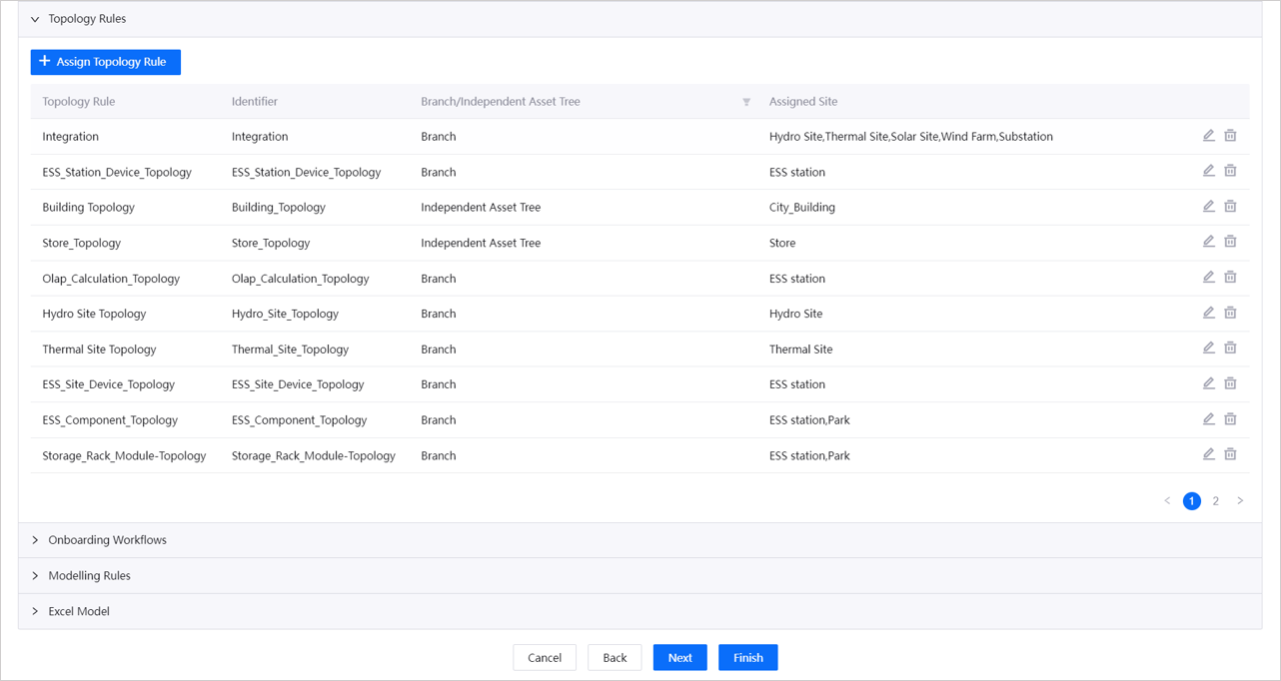
Task: Go to page 2 of the table
Action: click(1215, 501)
